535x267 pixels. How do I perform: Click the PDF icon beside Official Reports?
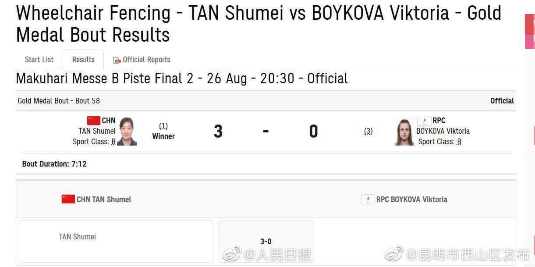[117, 60]
